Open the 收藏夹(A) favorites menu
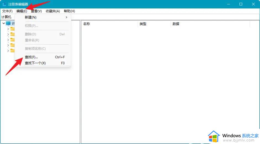Viewport: 260px width, 144px height. pyautogui.click(x=53, y=11)
